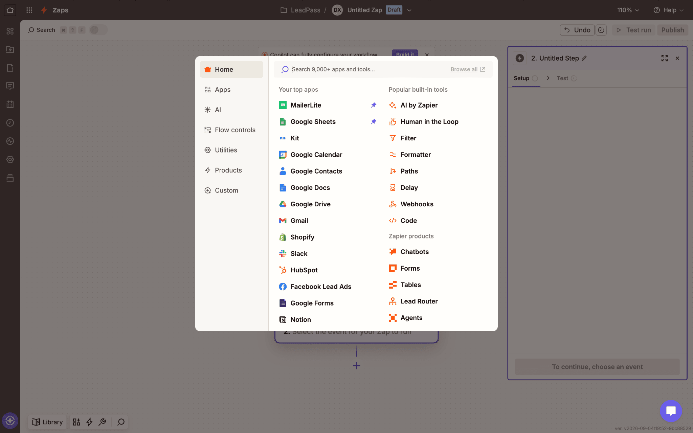693x433 pixels.
Task: Click the Google Sheets pin icon
Action: [x=374, y=122]
